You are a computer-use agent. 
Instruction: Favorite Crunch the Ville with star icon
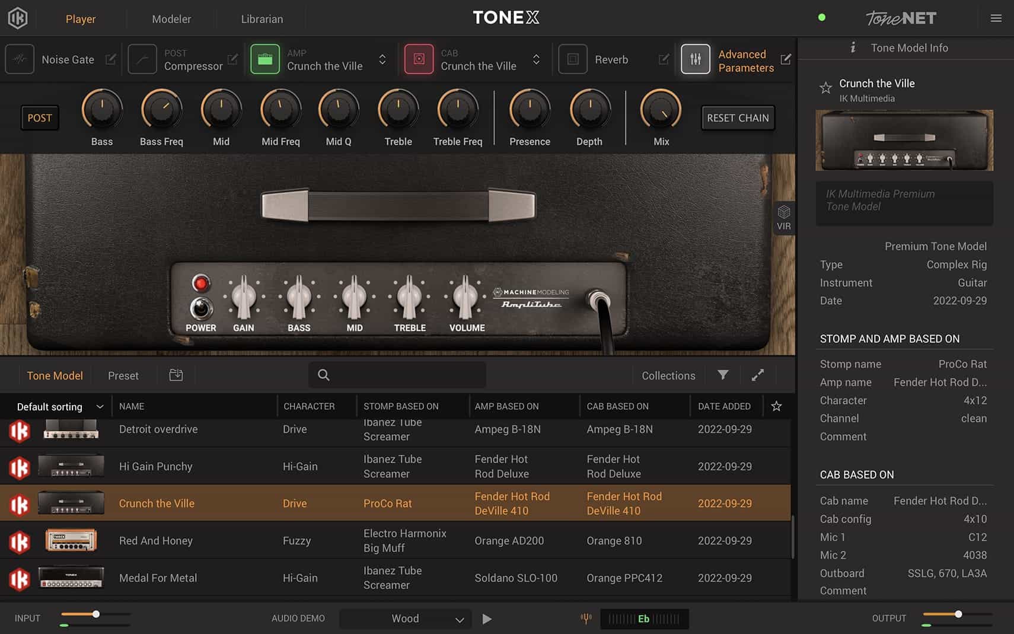(x=825, y=88)
